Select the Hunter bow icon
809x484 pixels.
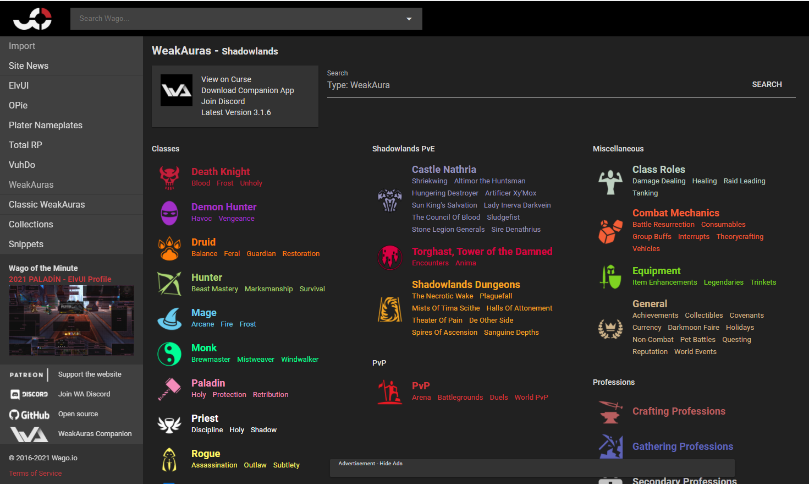click(169, 284)
